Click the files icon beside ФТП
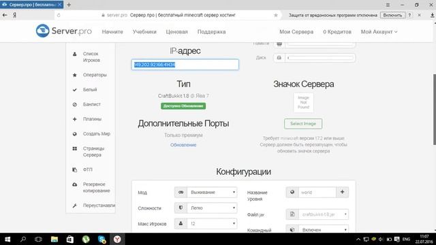 74,169
